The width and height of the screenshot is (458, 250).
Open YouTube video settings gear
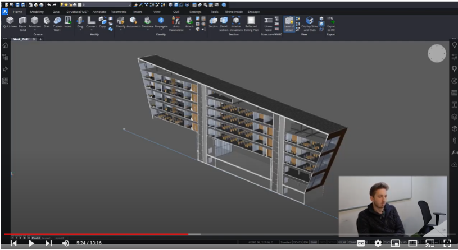[378, 243]
